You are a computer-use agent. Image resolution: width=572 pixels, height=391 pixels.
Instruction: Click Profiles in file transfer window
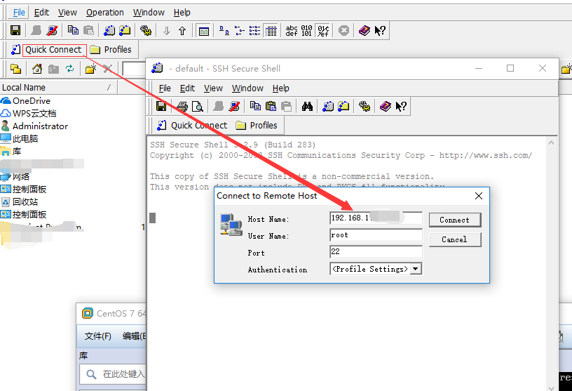(111, 50)
